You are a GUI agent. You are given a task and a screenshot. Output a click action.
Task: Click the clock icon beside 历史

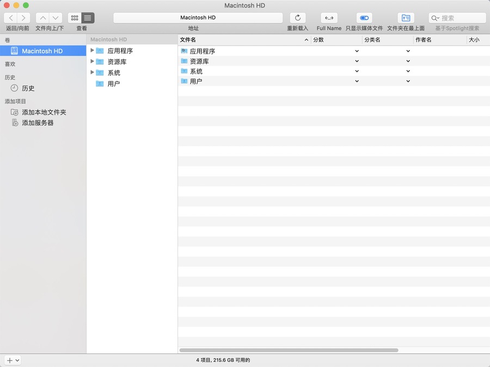tap(14, 88)
